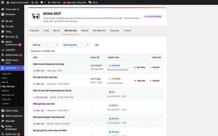The width and height of the screenshot is (218, 136).
Task: Open the Mọi trạng thái status dropdown
Action: tap(76, 45)
